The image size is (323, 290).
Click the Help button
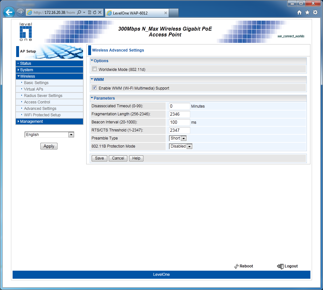click(136, 158)
